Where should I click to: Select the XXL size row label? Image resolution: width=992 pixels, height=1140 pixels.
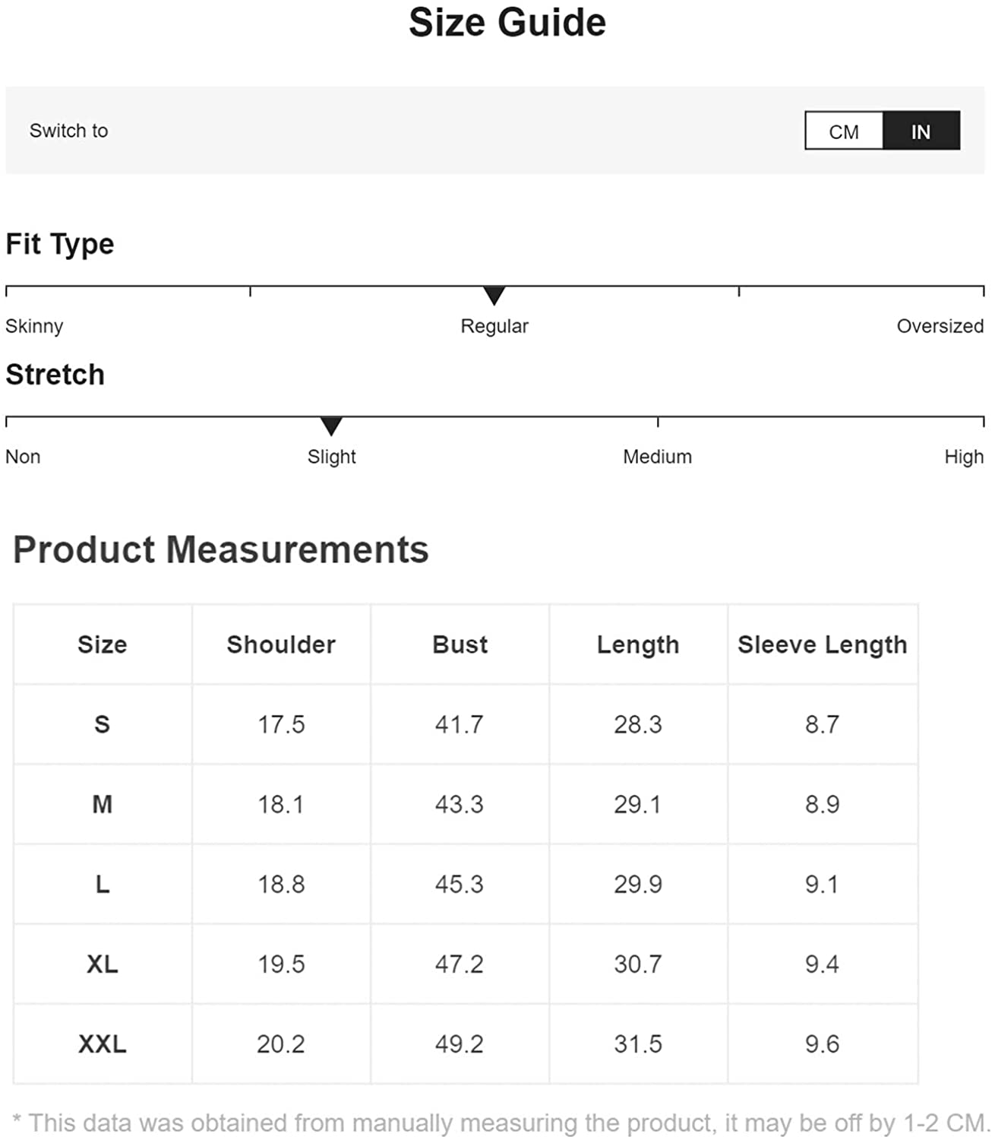(103, 1043)
